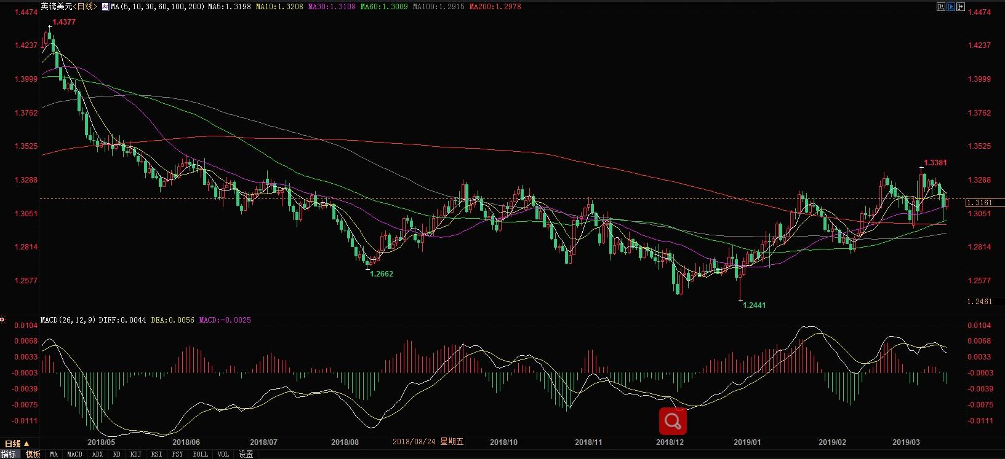Click the 1.2662 low price label
Image resolution: width=1005 pixels, height=459 pixels.
(x=382, y=274)
